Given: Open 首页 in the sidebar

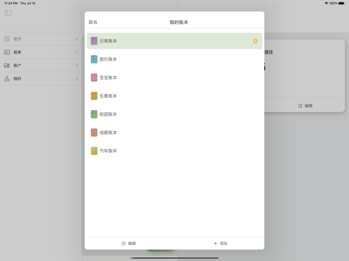Looking at the screenshot, I should click(x=43, y=39).
